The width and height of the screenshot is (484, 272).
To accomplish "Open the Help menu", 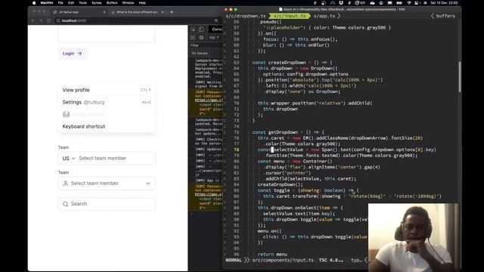I will 142,3.
